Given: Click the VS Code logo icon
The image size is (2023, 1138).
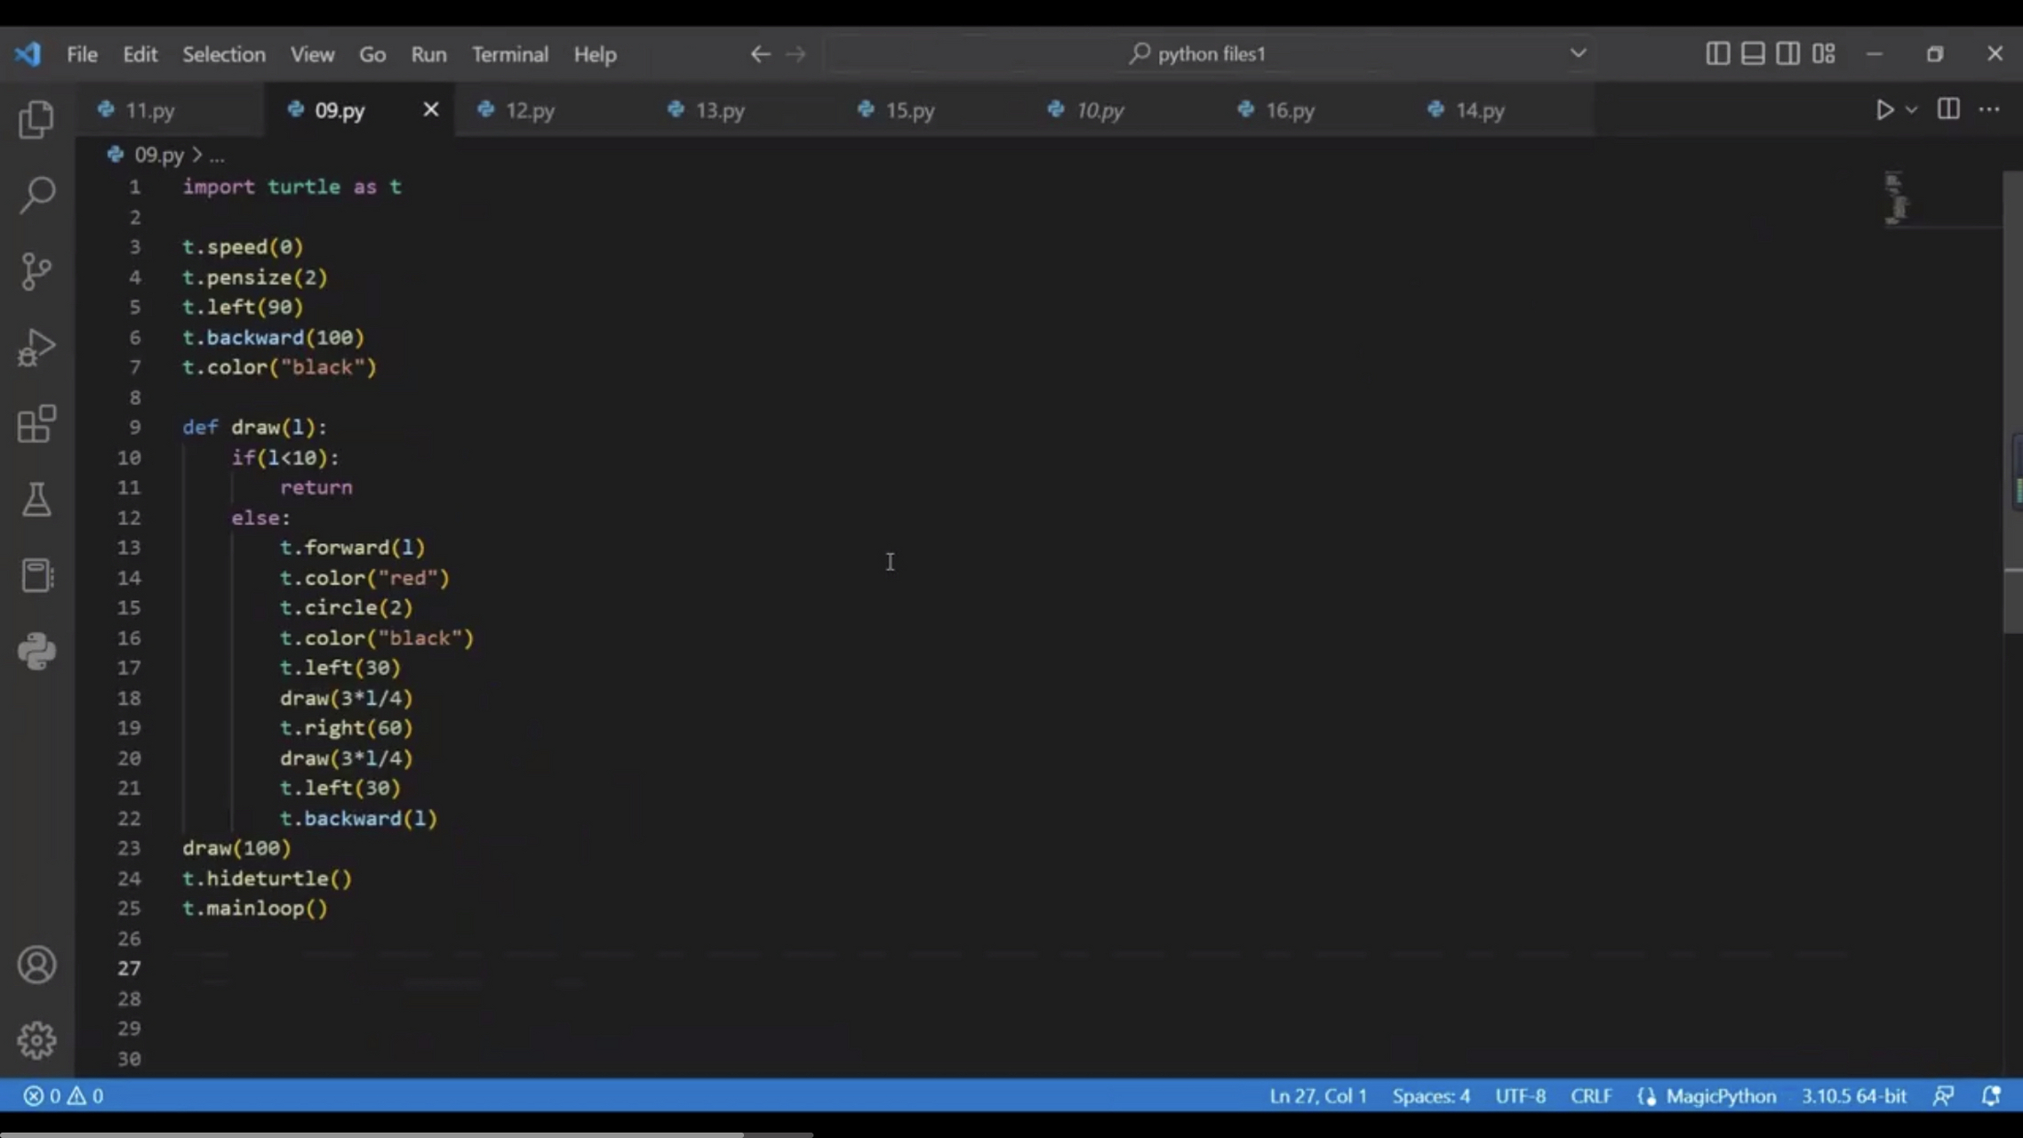Looking at the screenshot, I should tap(28, 54).
